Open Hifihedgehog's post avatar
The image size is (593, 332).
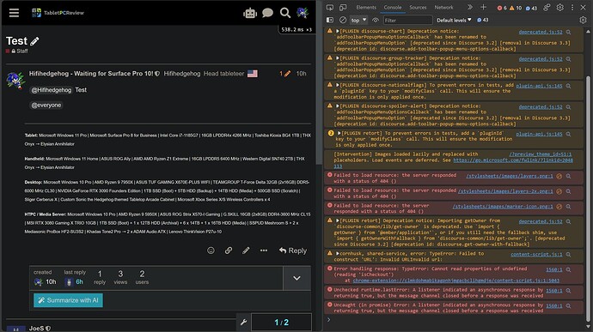tap(15, 80)
